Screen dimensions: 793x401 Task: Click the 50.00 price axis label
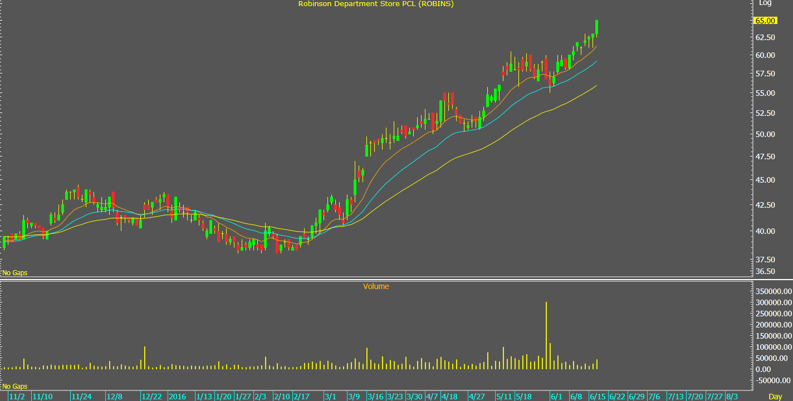[765, 134]
